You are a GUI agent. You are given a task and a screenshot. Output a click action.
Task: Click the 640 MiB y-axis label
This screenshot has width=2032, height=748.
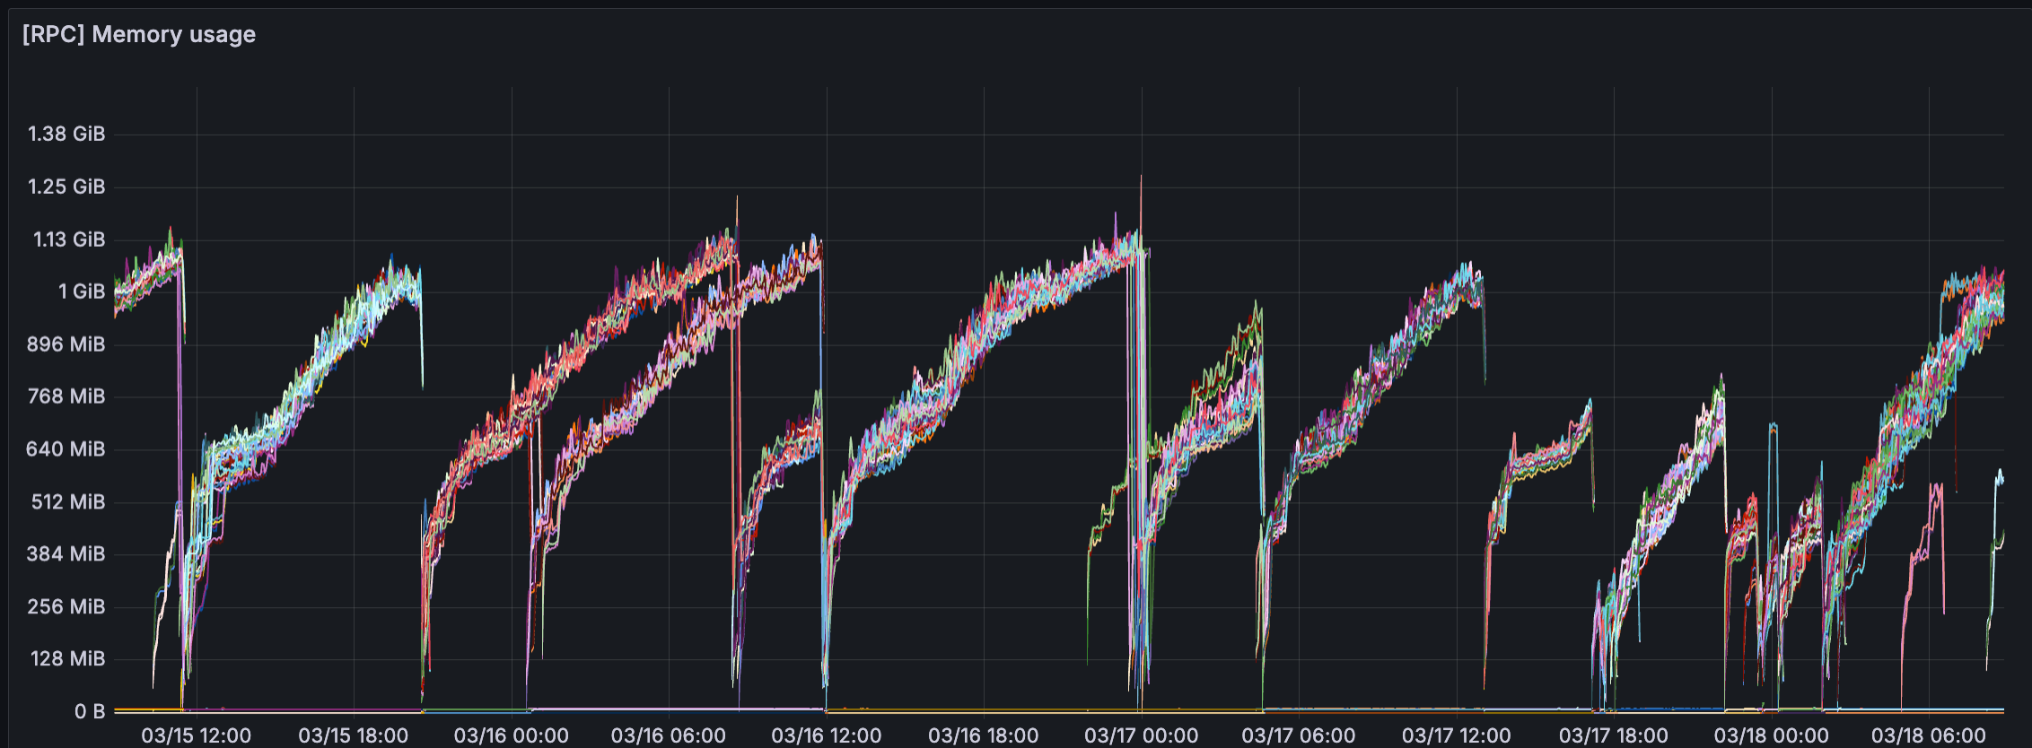tap(66, 449)
